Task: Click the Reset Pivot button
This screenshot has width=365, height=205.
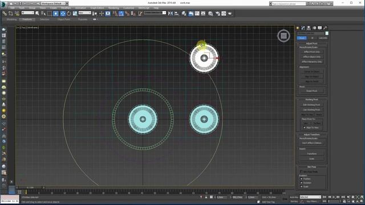Action: pos(312,91)
